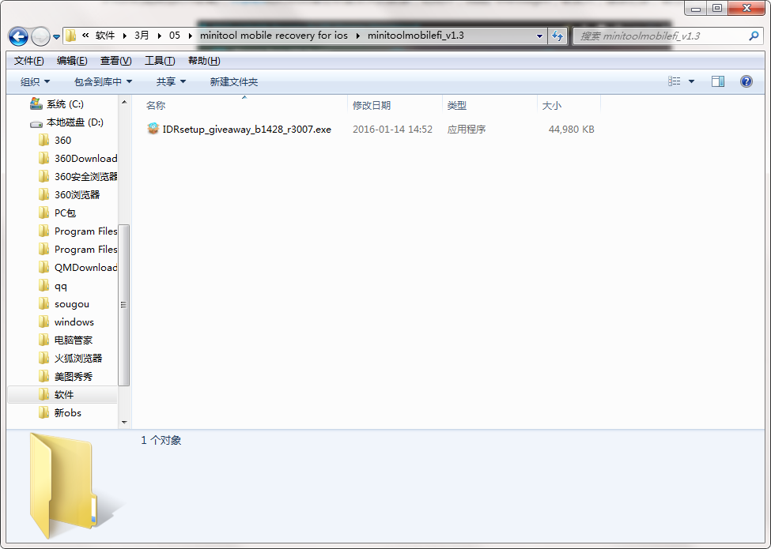
Task: Click the date 2016-01-14 14:52
Action: tap(392, 129)
